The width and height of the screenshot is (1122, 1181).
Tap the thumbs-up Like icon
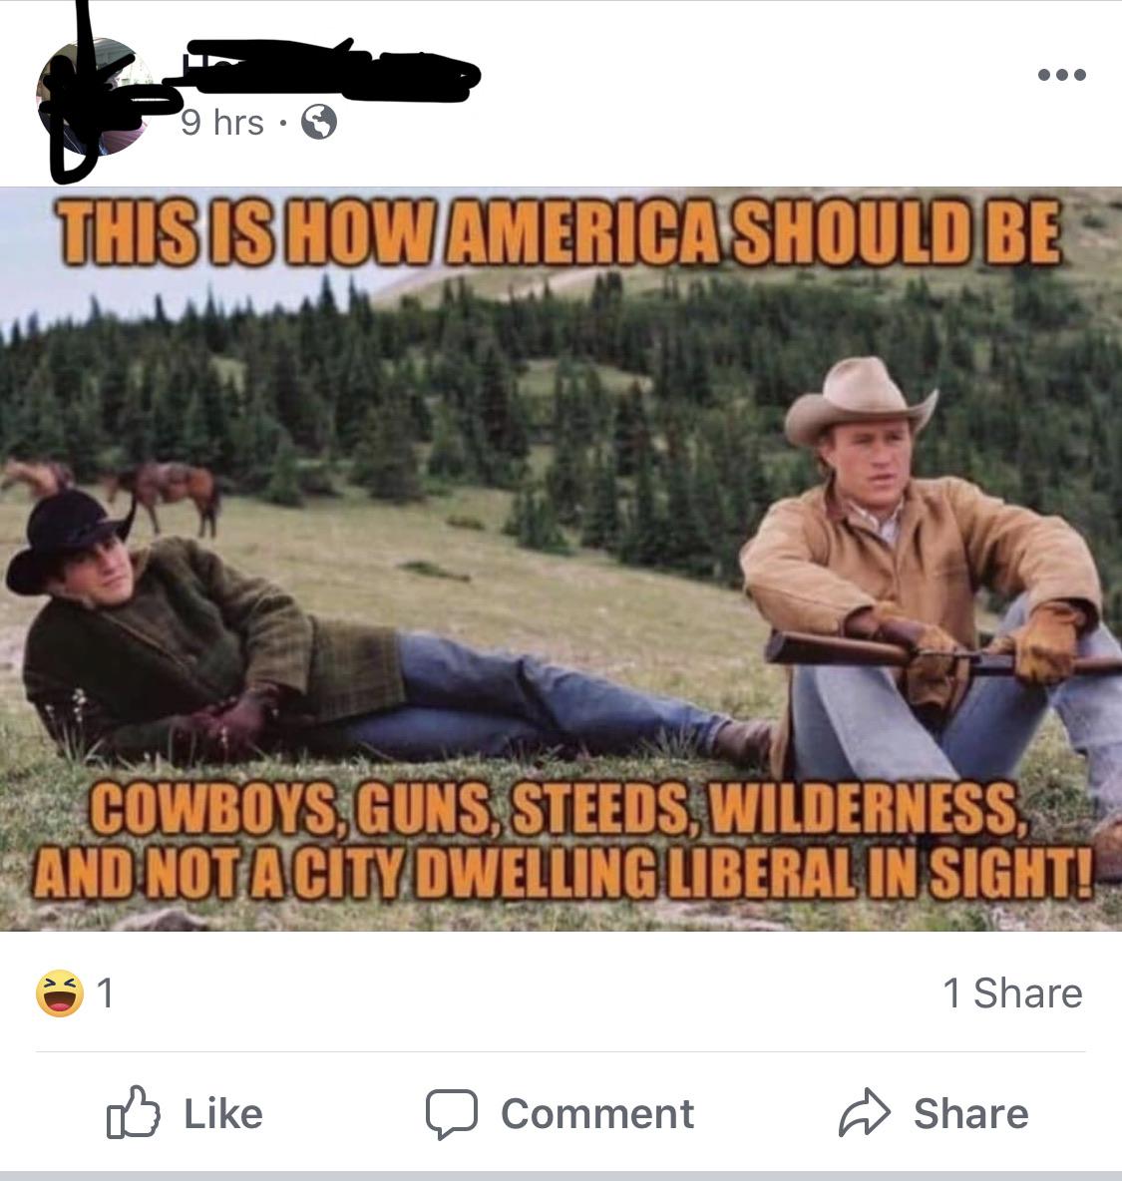134,1112
